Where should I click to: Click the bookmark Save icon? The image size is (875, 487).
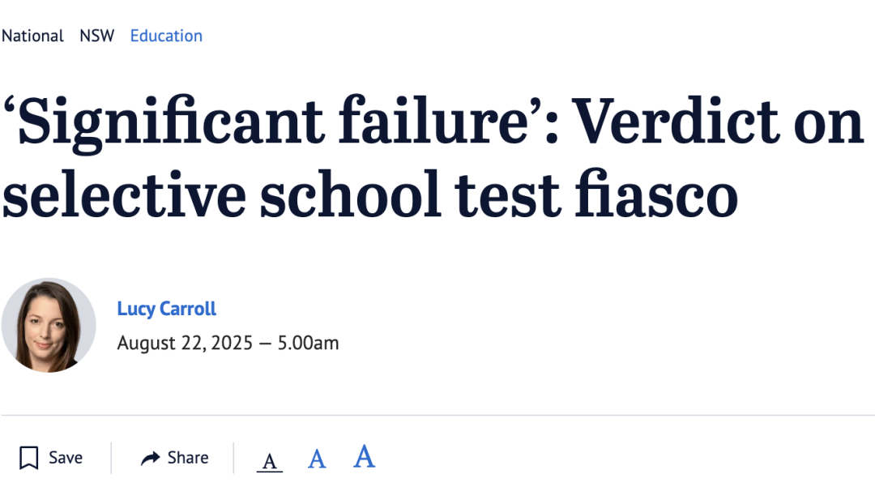coord(29,458)
